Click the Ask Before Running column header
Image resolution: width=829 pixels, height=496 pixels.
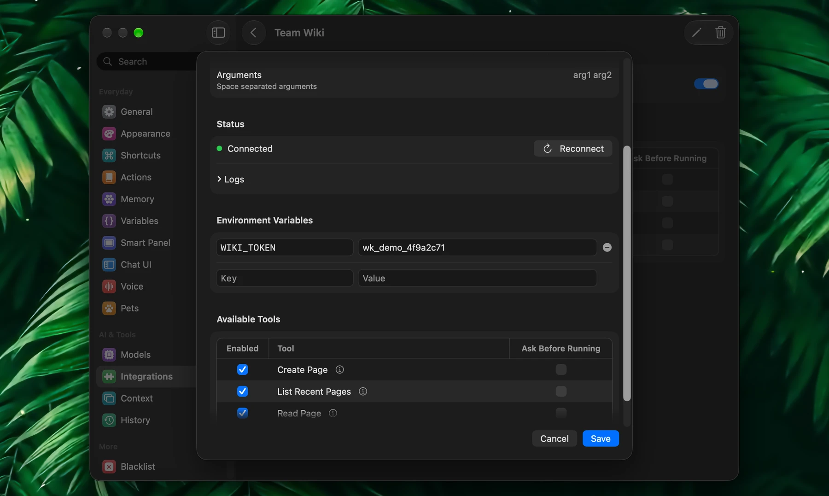(560, 349)
